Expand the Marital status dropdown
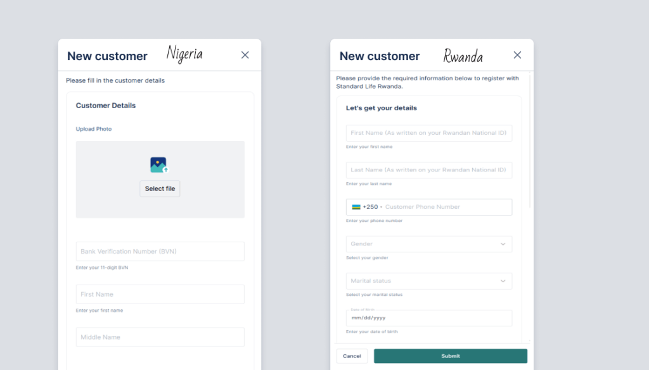 click(x=428, y=281)
